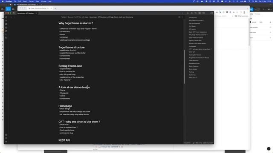Click the third Obsidian ribbon icon (canvas)
Screen dimensions: 273x153
6,24
